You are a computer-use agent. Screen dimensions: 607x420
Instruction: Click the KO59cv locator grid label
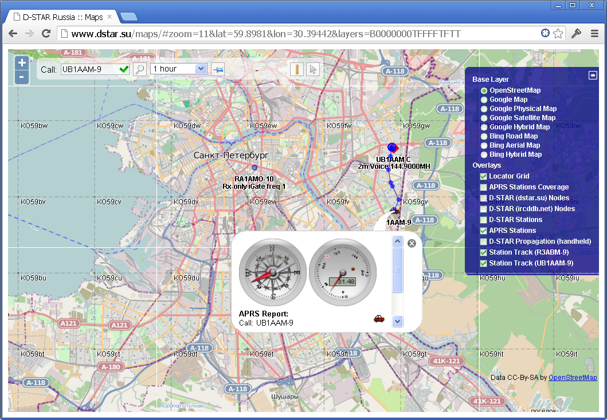pyautogui.click(x=109, y=201)
